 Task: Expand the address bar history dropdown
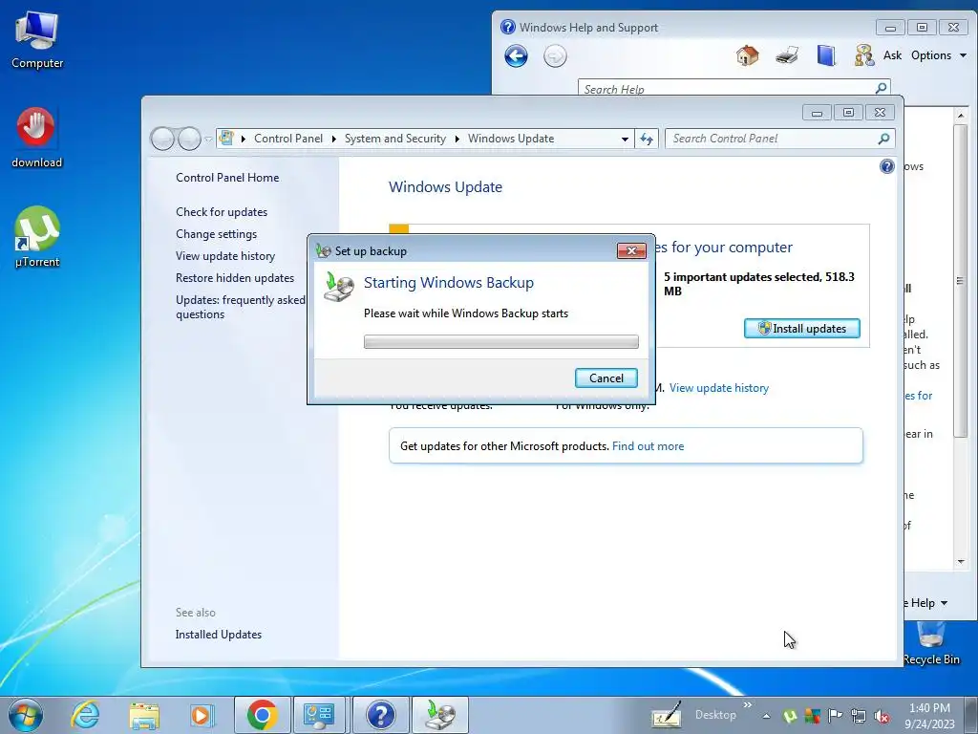[625, 139]
